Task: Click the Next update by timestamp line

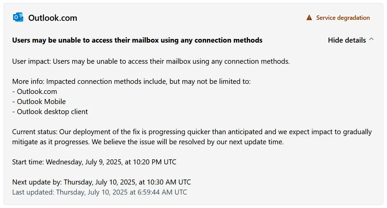Action: click(101, 182)
